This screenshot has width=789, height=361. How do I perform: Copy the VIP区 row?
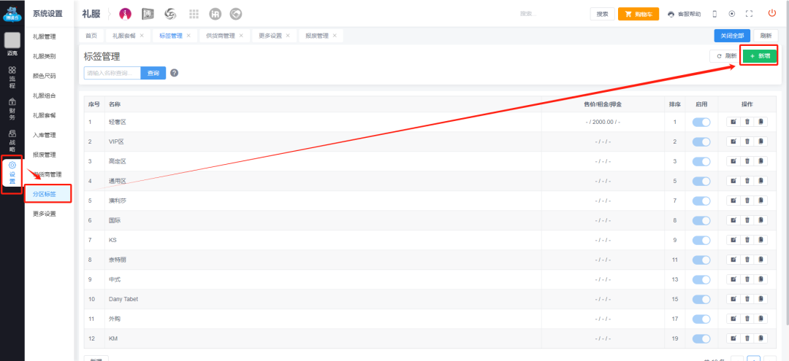[761, 141]
